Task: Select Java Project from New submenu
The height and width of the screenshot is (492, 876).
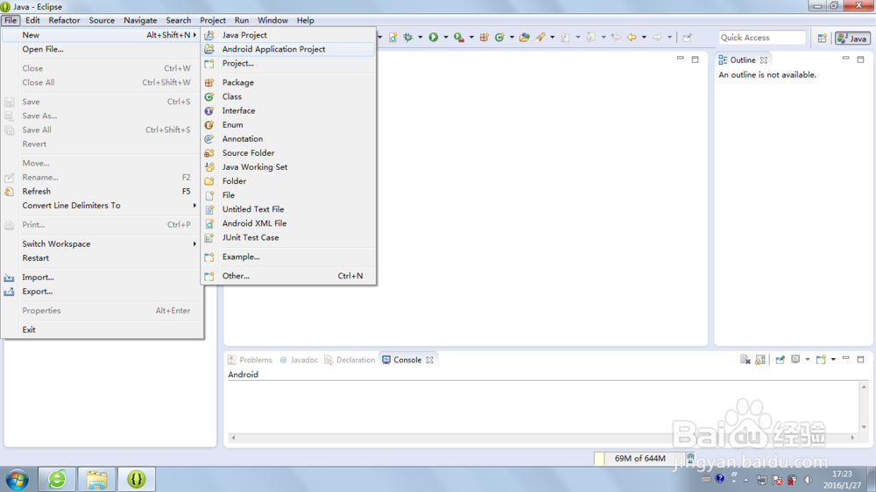Action: [x=288, y=35]
